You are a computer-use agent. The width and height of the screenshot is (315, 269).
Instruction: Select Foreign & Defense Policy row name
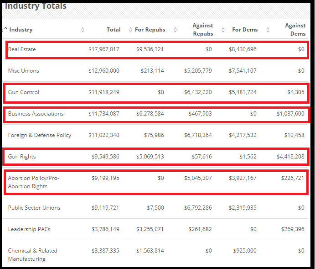tap(40, 135)
